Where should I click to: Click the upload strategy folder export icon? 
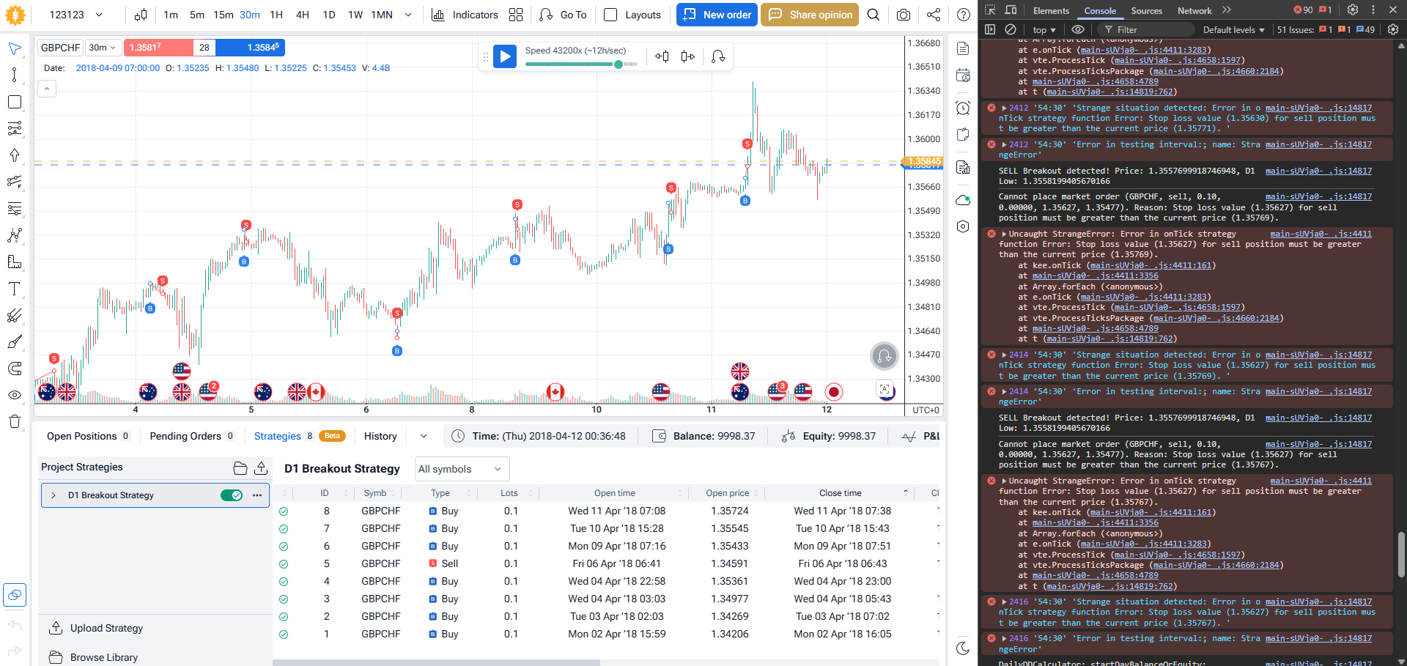(x=261, y=468)
